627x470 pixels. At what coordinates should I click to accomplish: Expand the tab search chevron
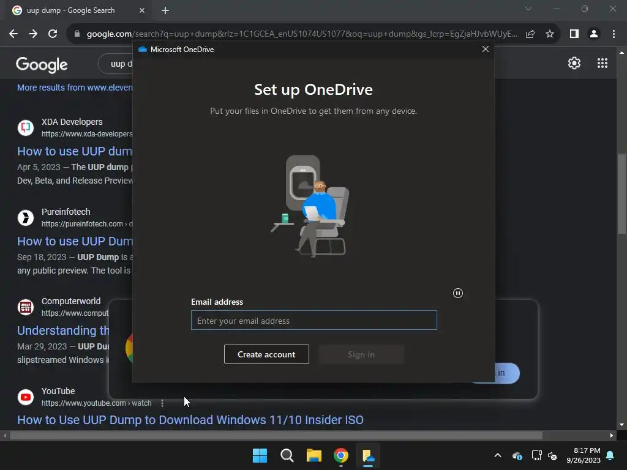(x=528, y=9)
